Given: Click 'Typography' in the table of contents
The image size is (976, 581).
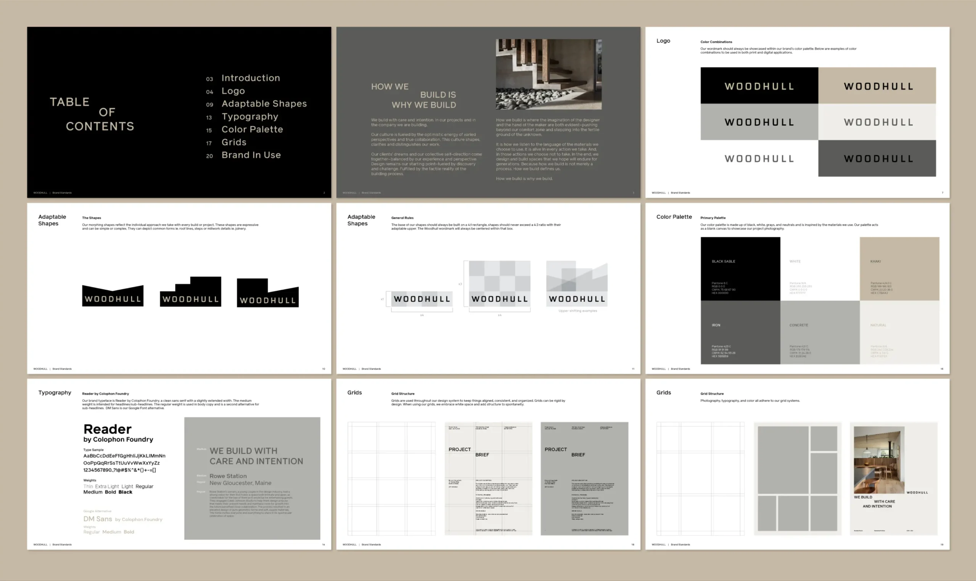Looking at the screenshot, I should pyautogui.click(x=250, y=117).
